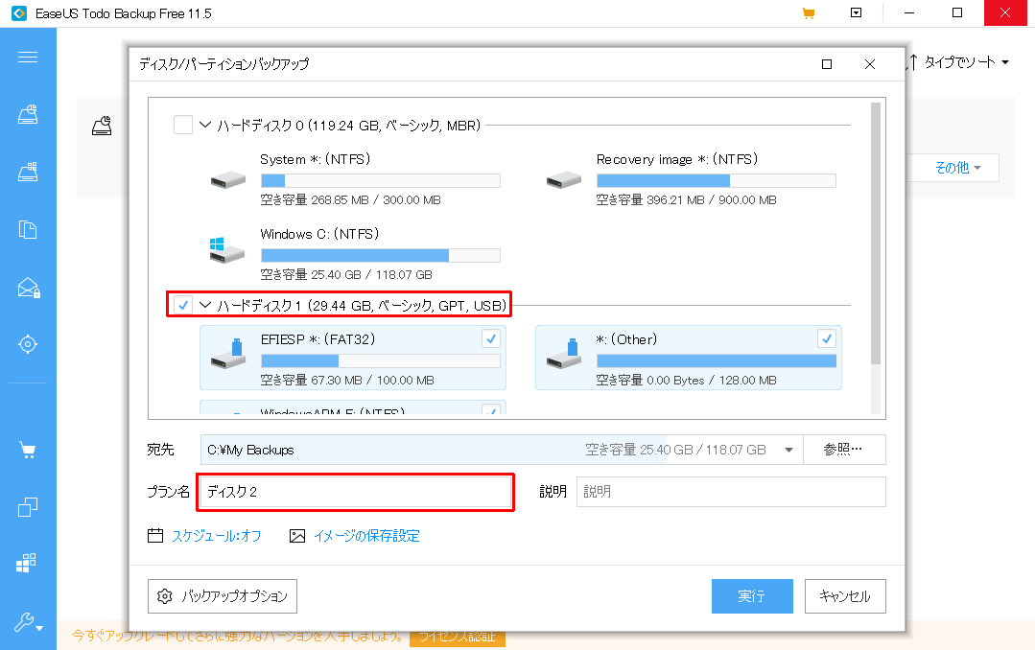Viewport: 1035px width, 650px height.
Task: Click the EaseUS app logo
Action: [19, 13]
